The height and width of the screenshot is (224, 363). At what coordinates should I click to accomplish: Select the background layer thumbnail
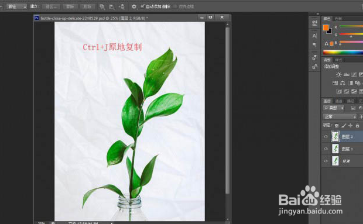pyautogui.click(x=335, y=161)
